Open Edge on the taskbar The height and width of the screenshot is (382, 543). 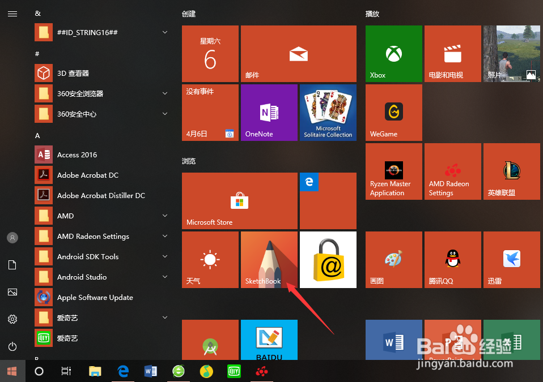(123, 371)
